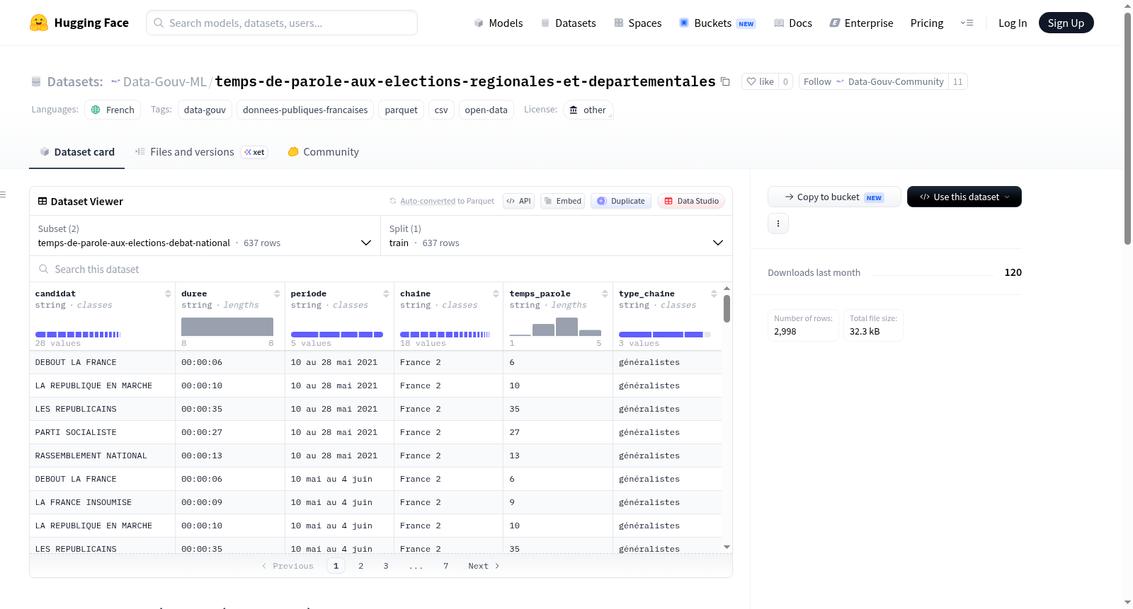Click Next page in pagination
1133x609 pixels.
coord(484,566)
